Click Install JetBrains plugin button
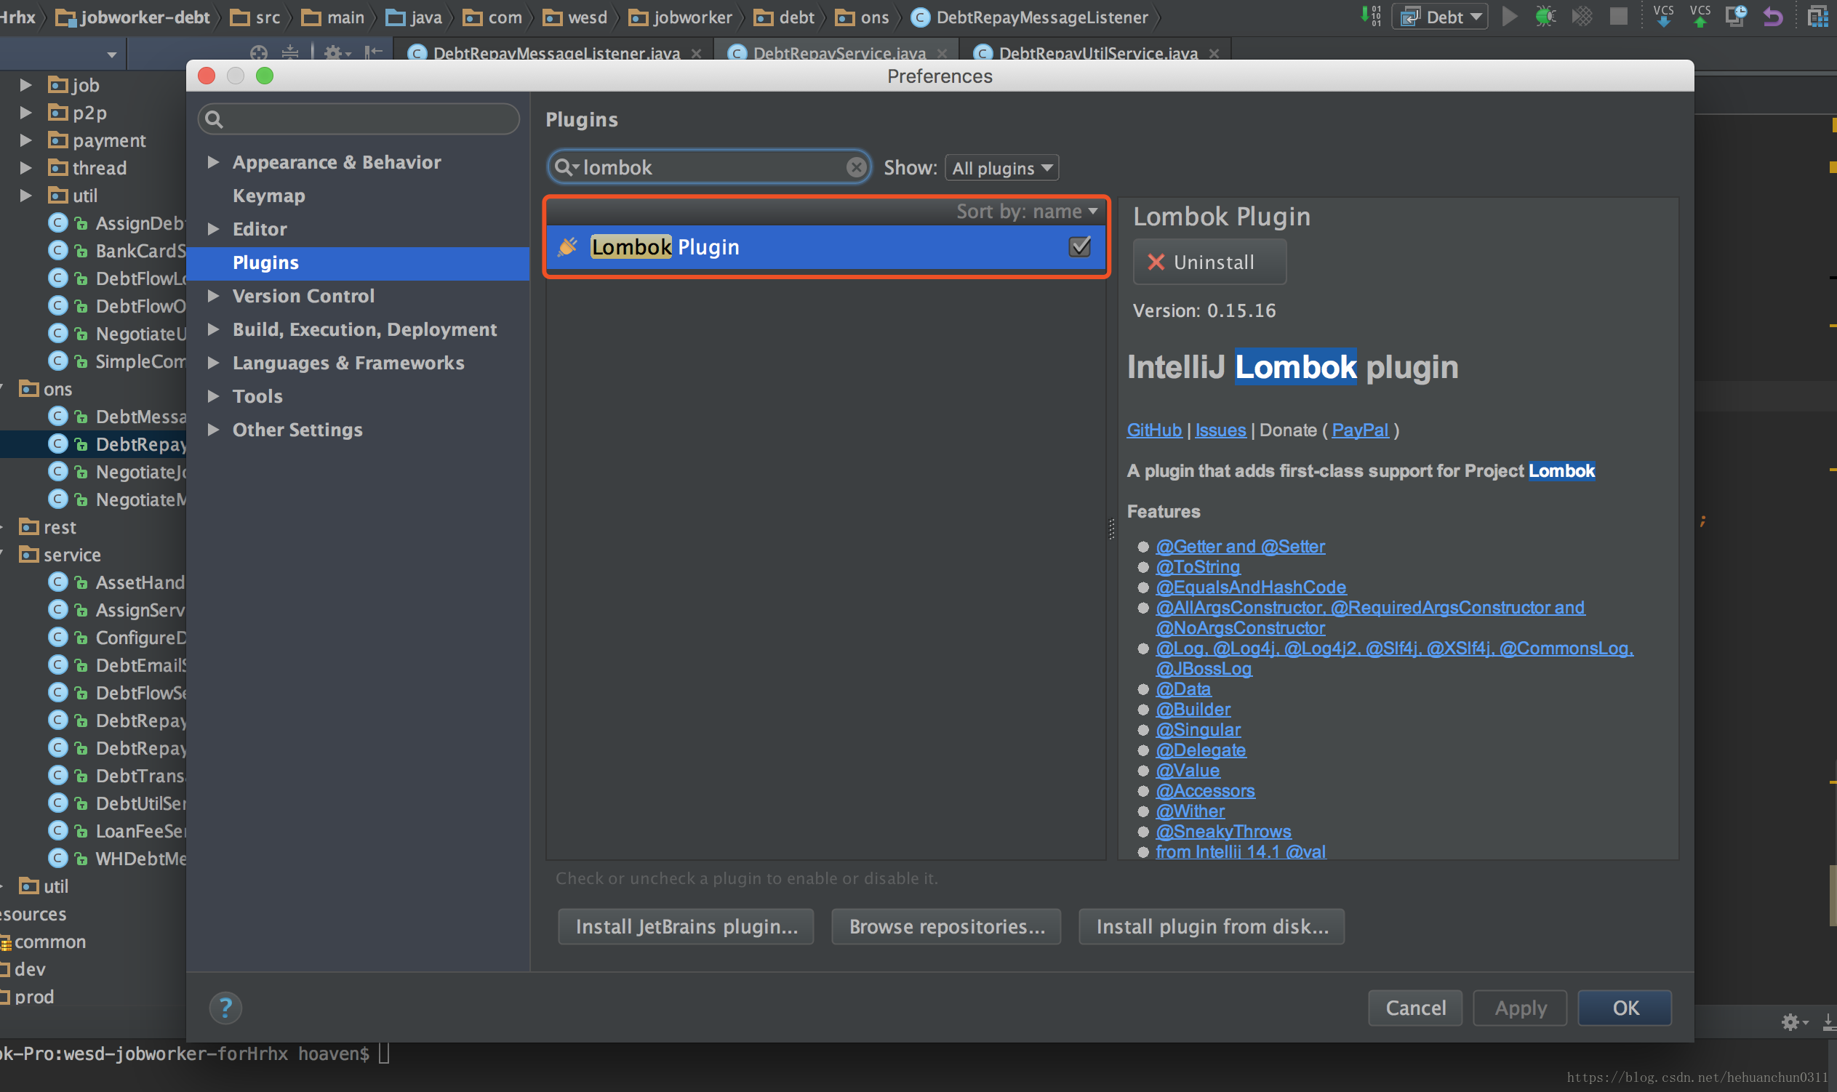Screen dimensions: 1837x1092 (686, 926)
